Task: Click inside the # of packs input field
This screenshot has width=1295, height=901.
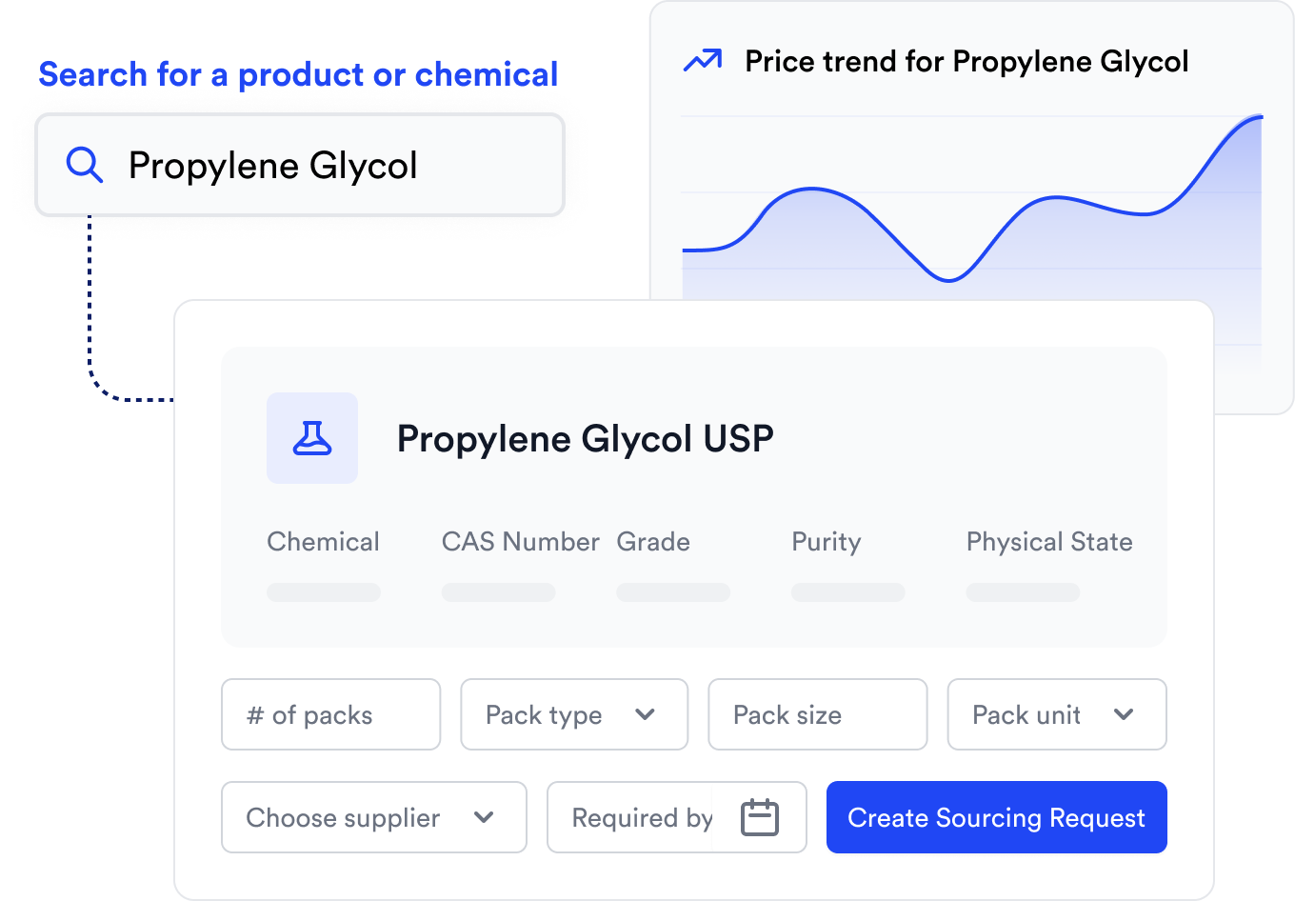Action: point(330,714)
